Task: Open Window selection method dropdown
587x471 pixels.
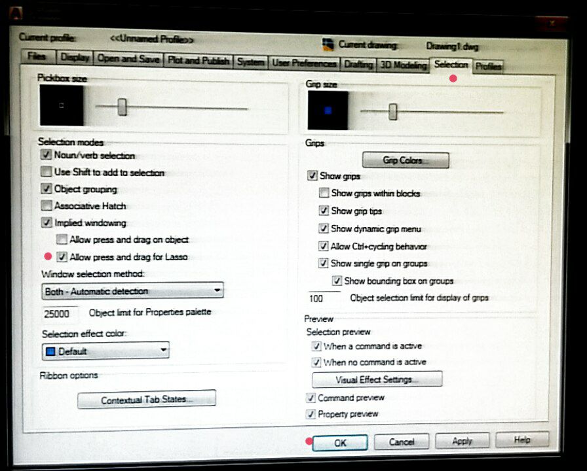Action: pos(132,291)
